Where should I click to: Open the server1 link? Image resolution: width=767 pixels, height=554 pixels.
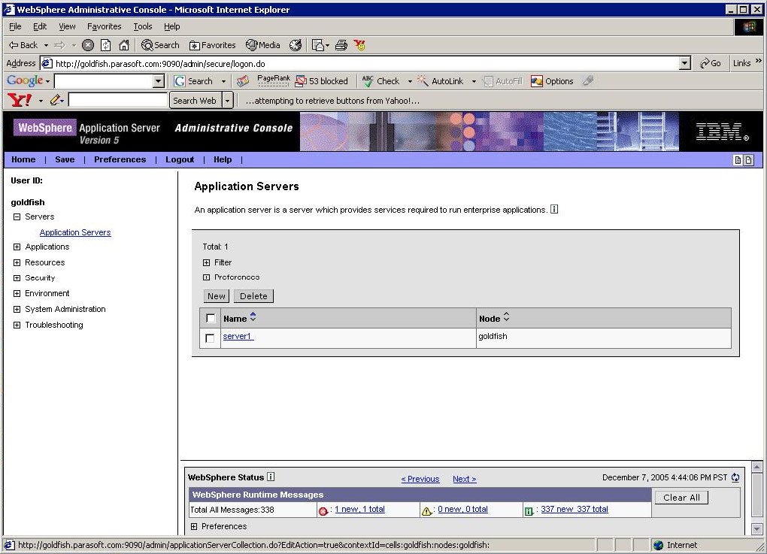click(x=238, y=336)
